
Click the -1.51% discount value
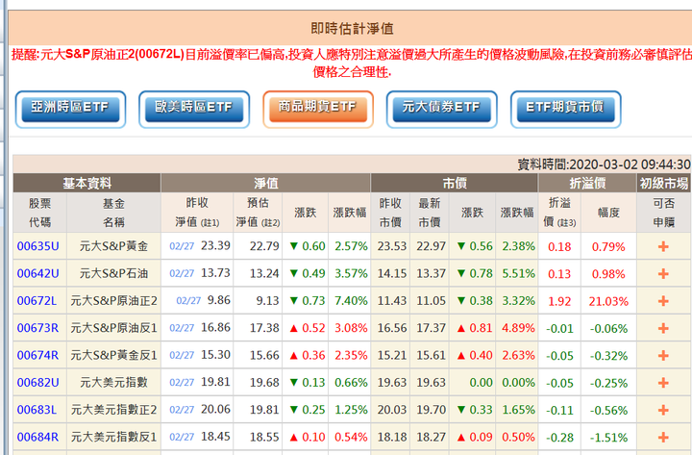pyautogui.click(x=609, y=438)
